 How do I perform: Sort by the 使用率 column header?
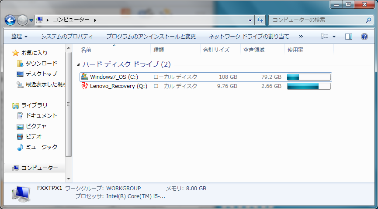point(295,50)
